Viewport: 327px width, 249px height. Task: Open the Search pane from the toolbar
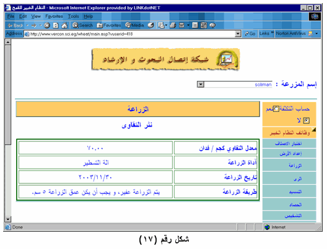click(x=82, y=25)
